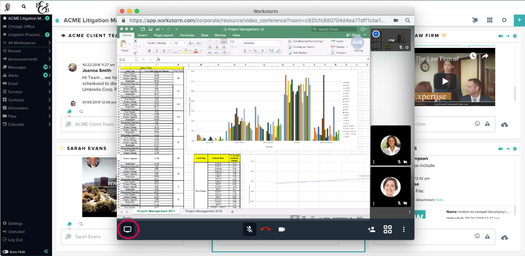Open the top right gear settings icon

pos(504,20)
